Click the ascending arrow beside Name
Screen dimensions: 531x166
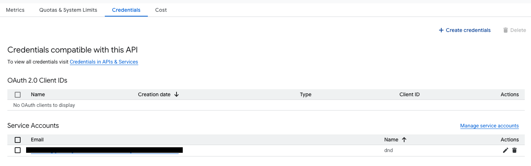click(404, 140)
